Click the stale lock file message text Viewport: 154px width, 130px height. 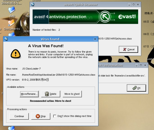tap(122, 76)
